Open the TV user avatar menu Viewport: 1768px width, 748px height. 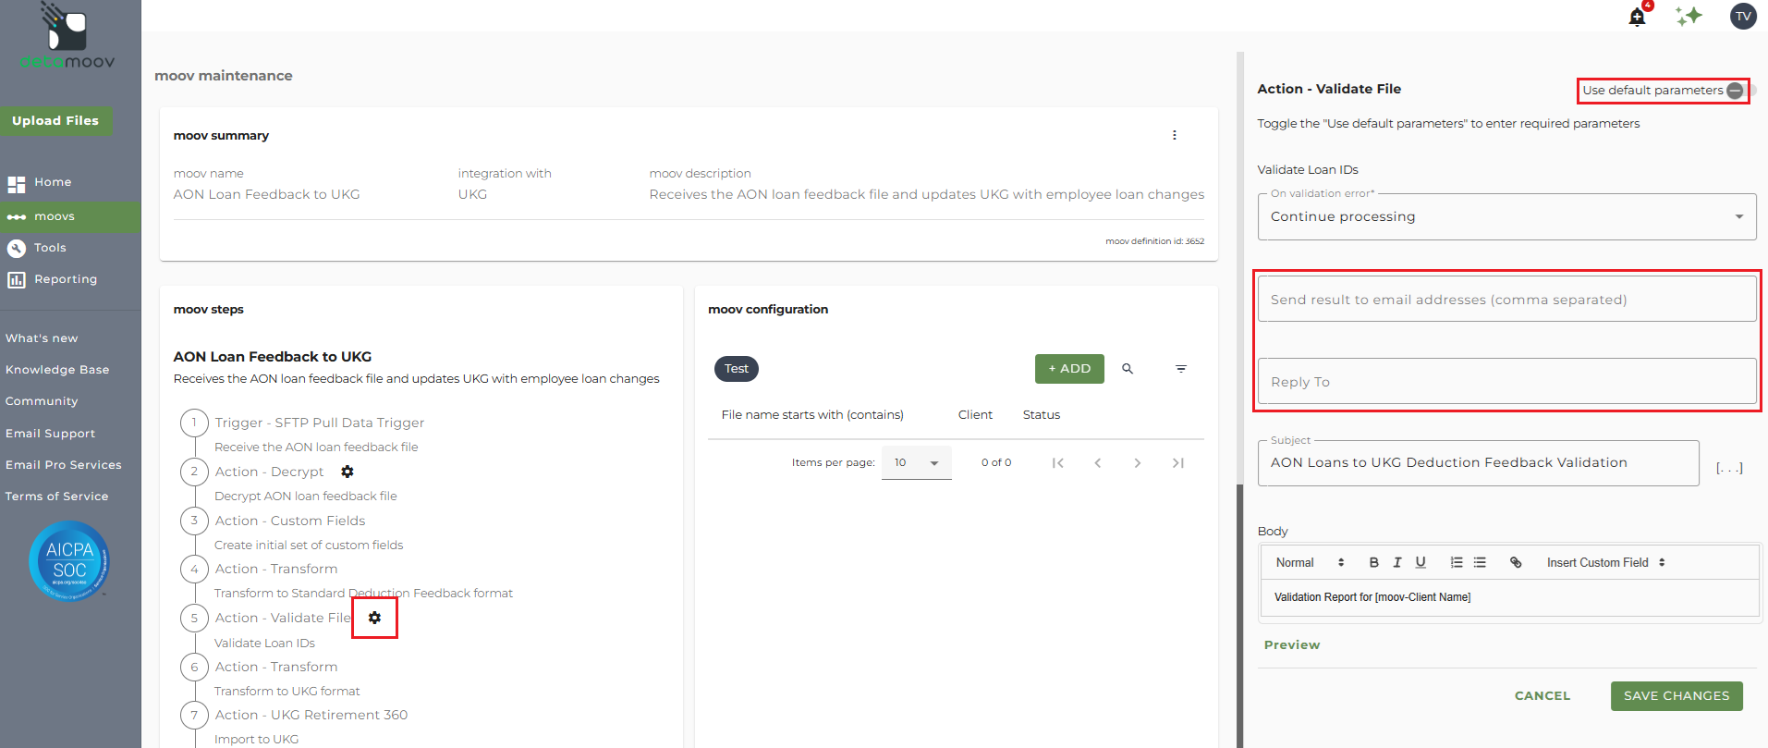[1743, 16]
